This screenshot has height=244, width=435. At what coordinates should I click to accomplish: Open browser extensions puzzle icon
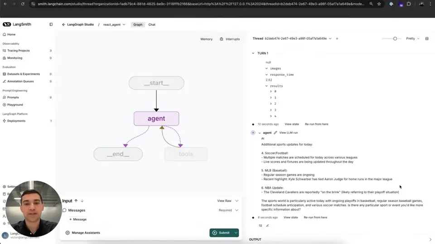(409, 4)
